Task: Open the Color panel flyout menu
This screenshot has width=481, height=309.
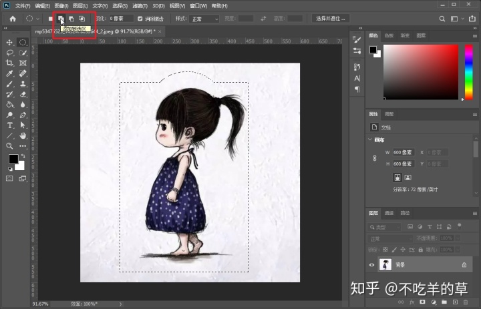Action: [474, 36]
